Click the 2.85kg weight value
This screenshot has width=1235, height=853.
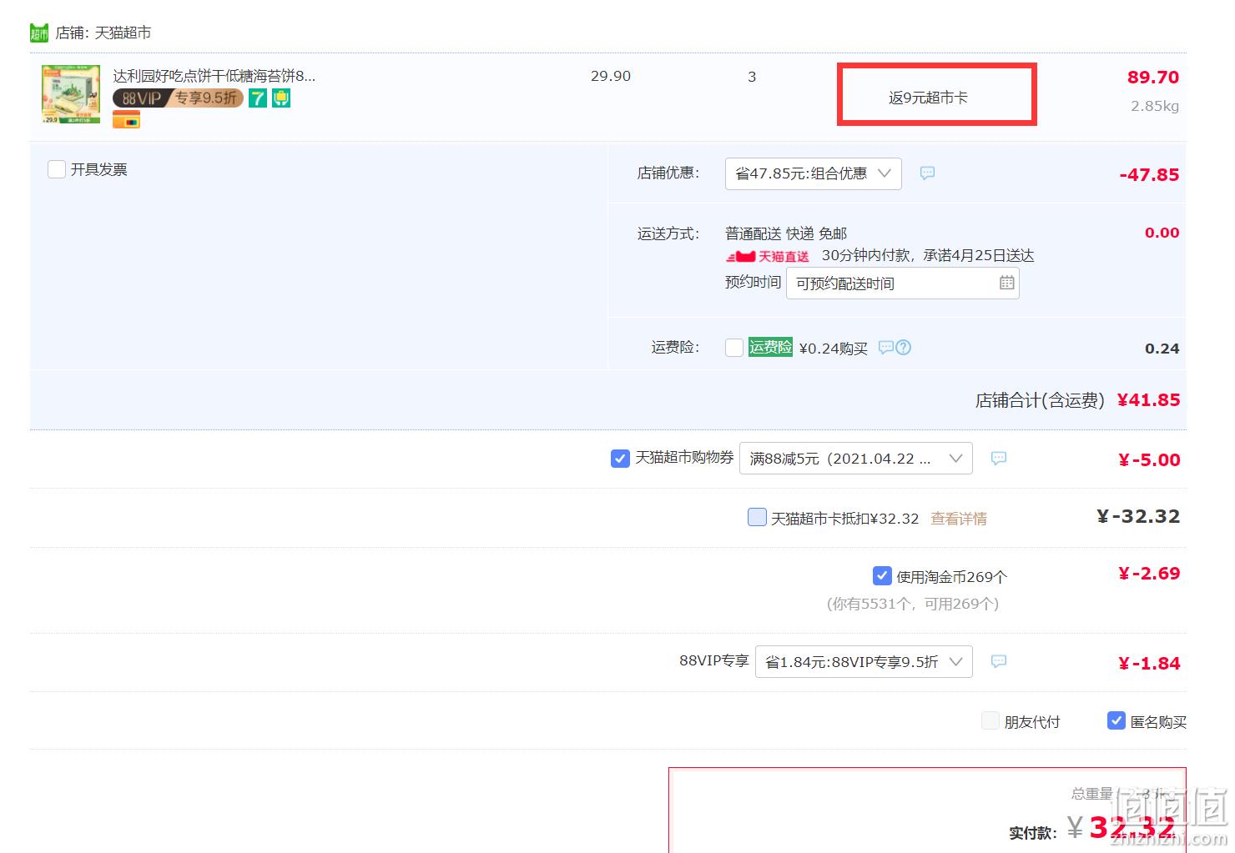1155,106
